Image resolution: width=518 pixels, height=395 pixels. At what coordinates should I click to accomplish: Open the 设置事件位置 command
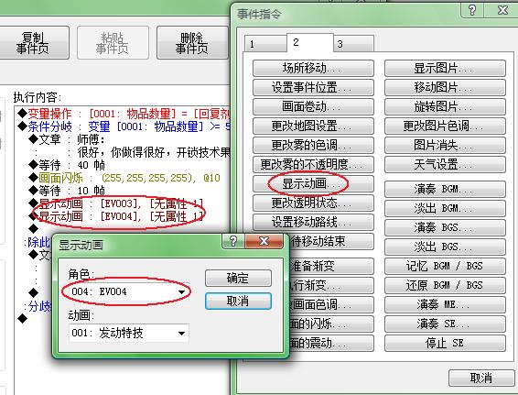[313, 87]
